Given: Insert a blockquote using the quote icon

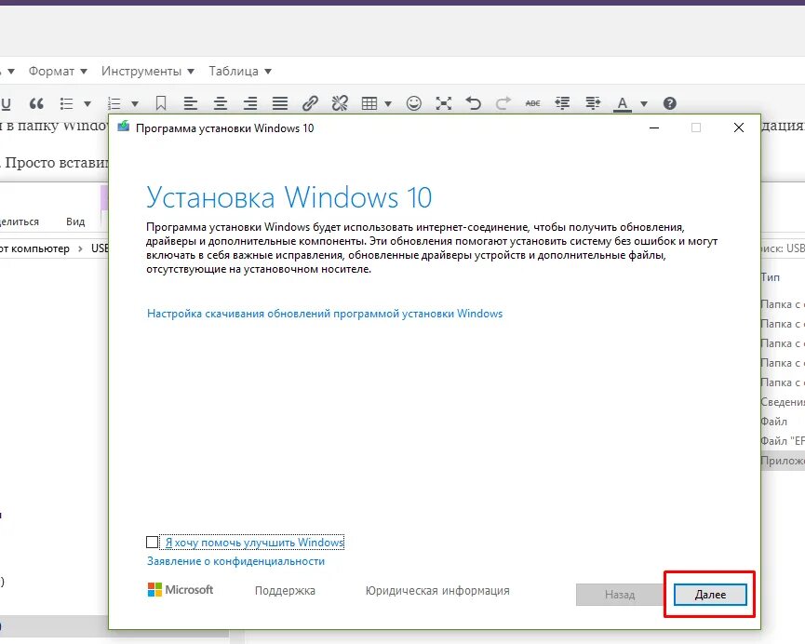Looking at the screenshot, I should click(36, 103).
